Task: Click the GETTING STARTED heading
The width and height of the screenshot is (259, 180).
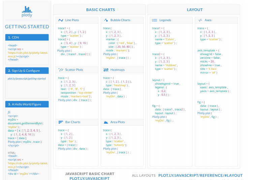Action: click(27, 27)
